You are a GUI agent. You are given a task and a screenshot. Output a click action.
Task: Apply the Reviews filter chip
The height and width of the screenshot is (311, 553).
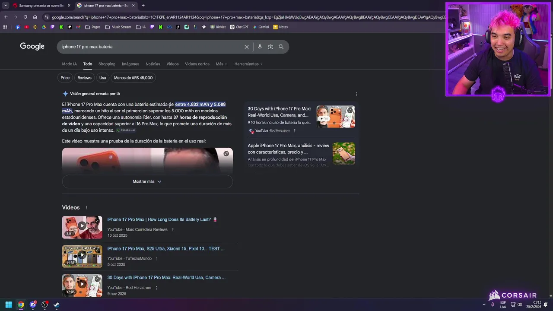tap(84, 78)
